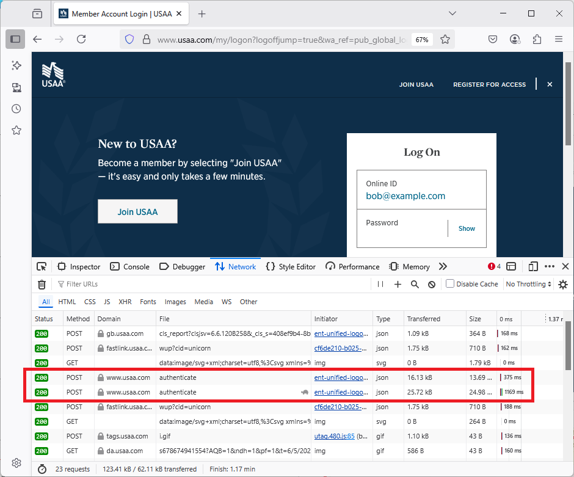574x477 pixels.
Task: Open the request blocking panel icon
Action: 432,284
